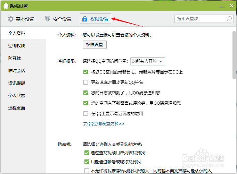Open the 去QQ空间设置更多>> link

click(x=104, y=124)
